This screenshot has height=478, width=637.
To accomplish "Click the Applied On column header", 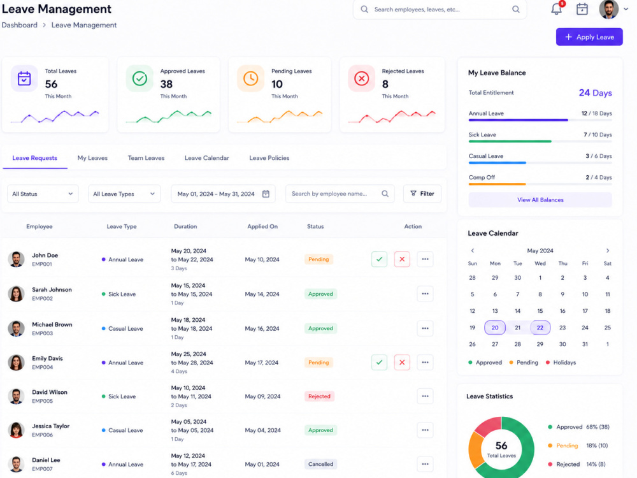I will pyautogui.click(x=262, y=227).
